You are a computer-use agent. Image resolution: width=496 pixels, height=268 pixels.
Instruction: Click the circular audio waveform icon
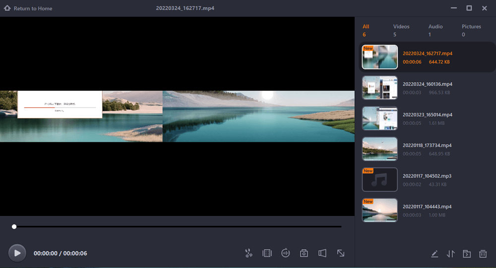pos(285,253)
